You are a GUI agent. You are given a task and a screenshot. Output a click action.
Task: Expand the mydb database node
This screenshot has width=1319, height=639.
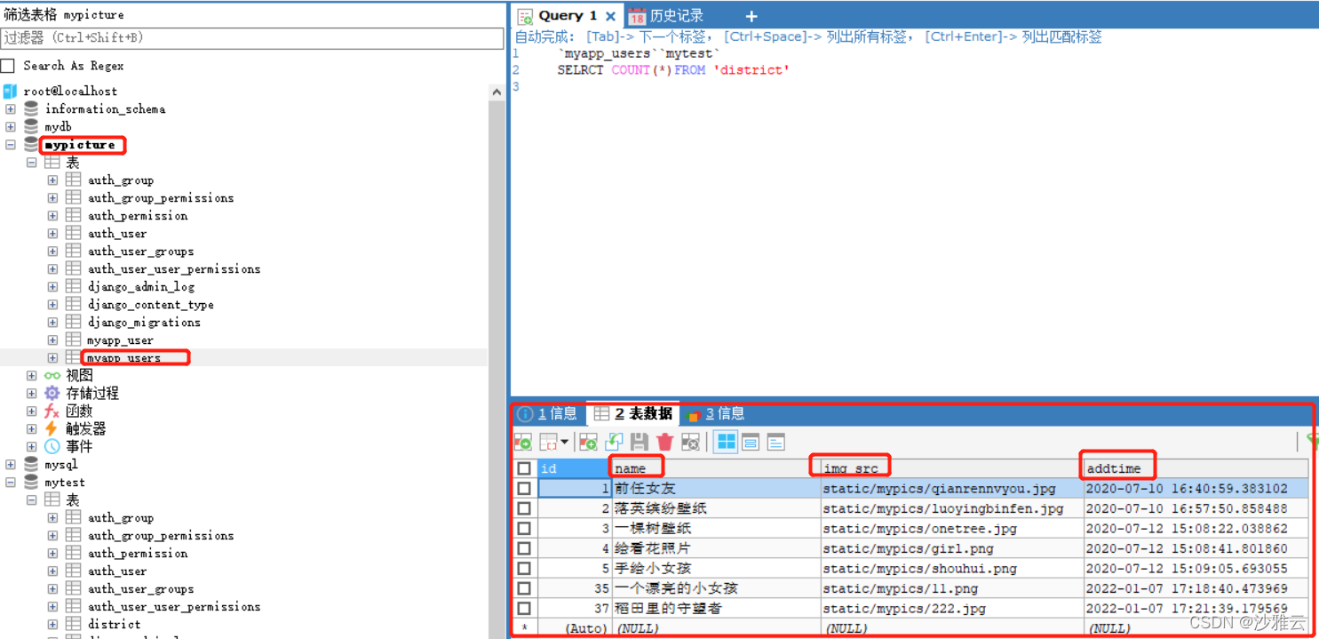pos(11,126)
